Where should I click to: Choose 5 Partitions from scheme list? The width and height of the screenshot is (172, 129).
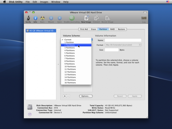[76, 53]
